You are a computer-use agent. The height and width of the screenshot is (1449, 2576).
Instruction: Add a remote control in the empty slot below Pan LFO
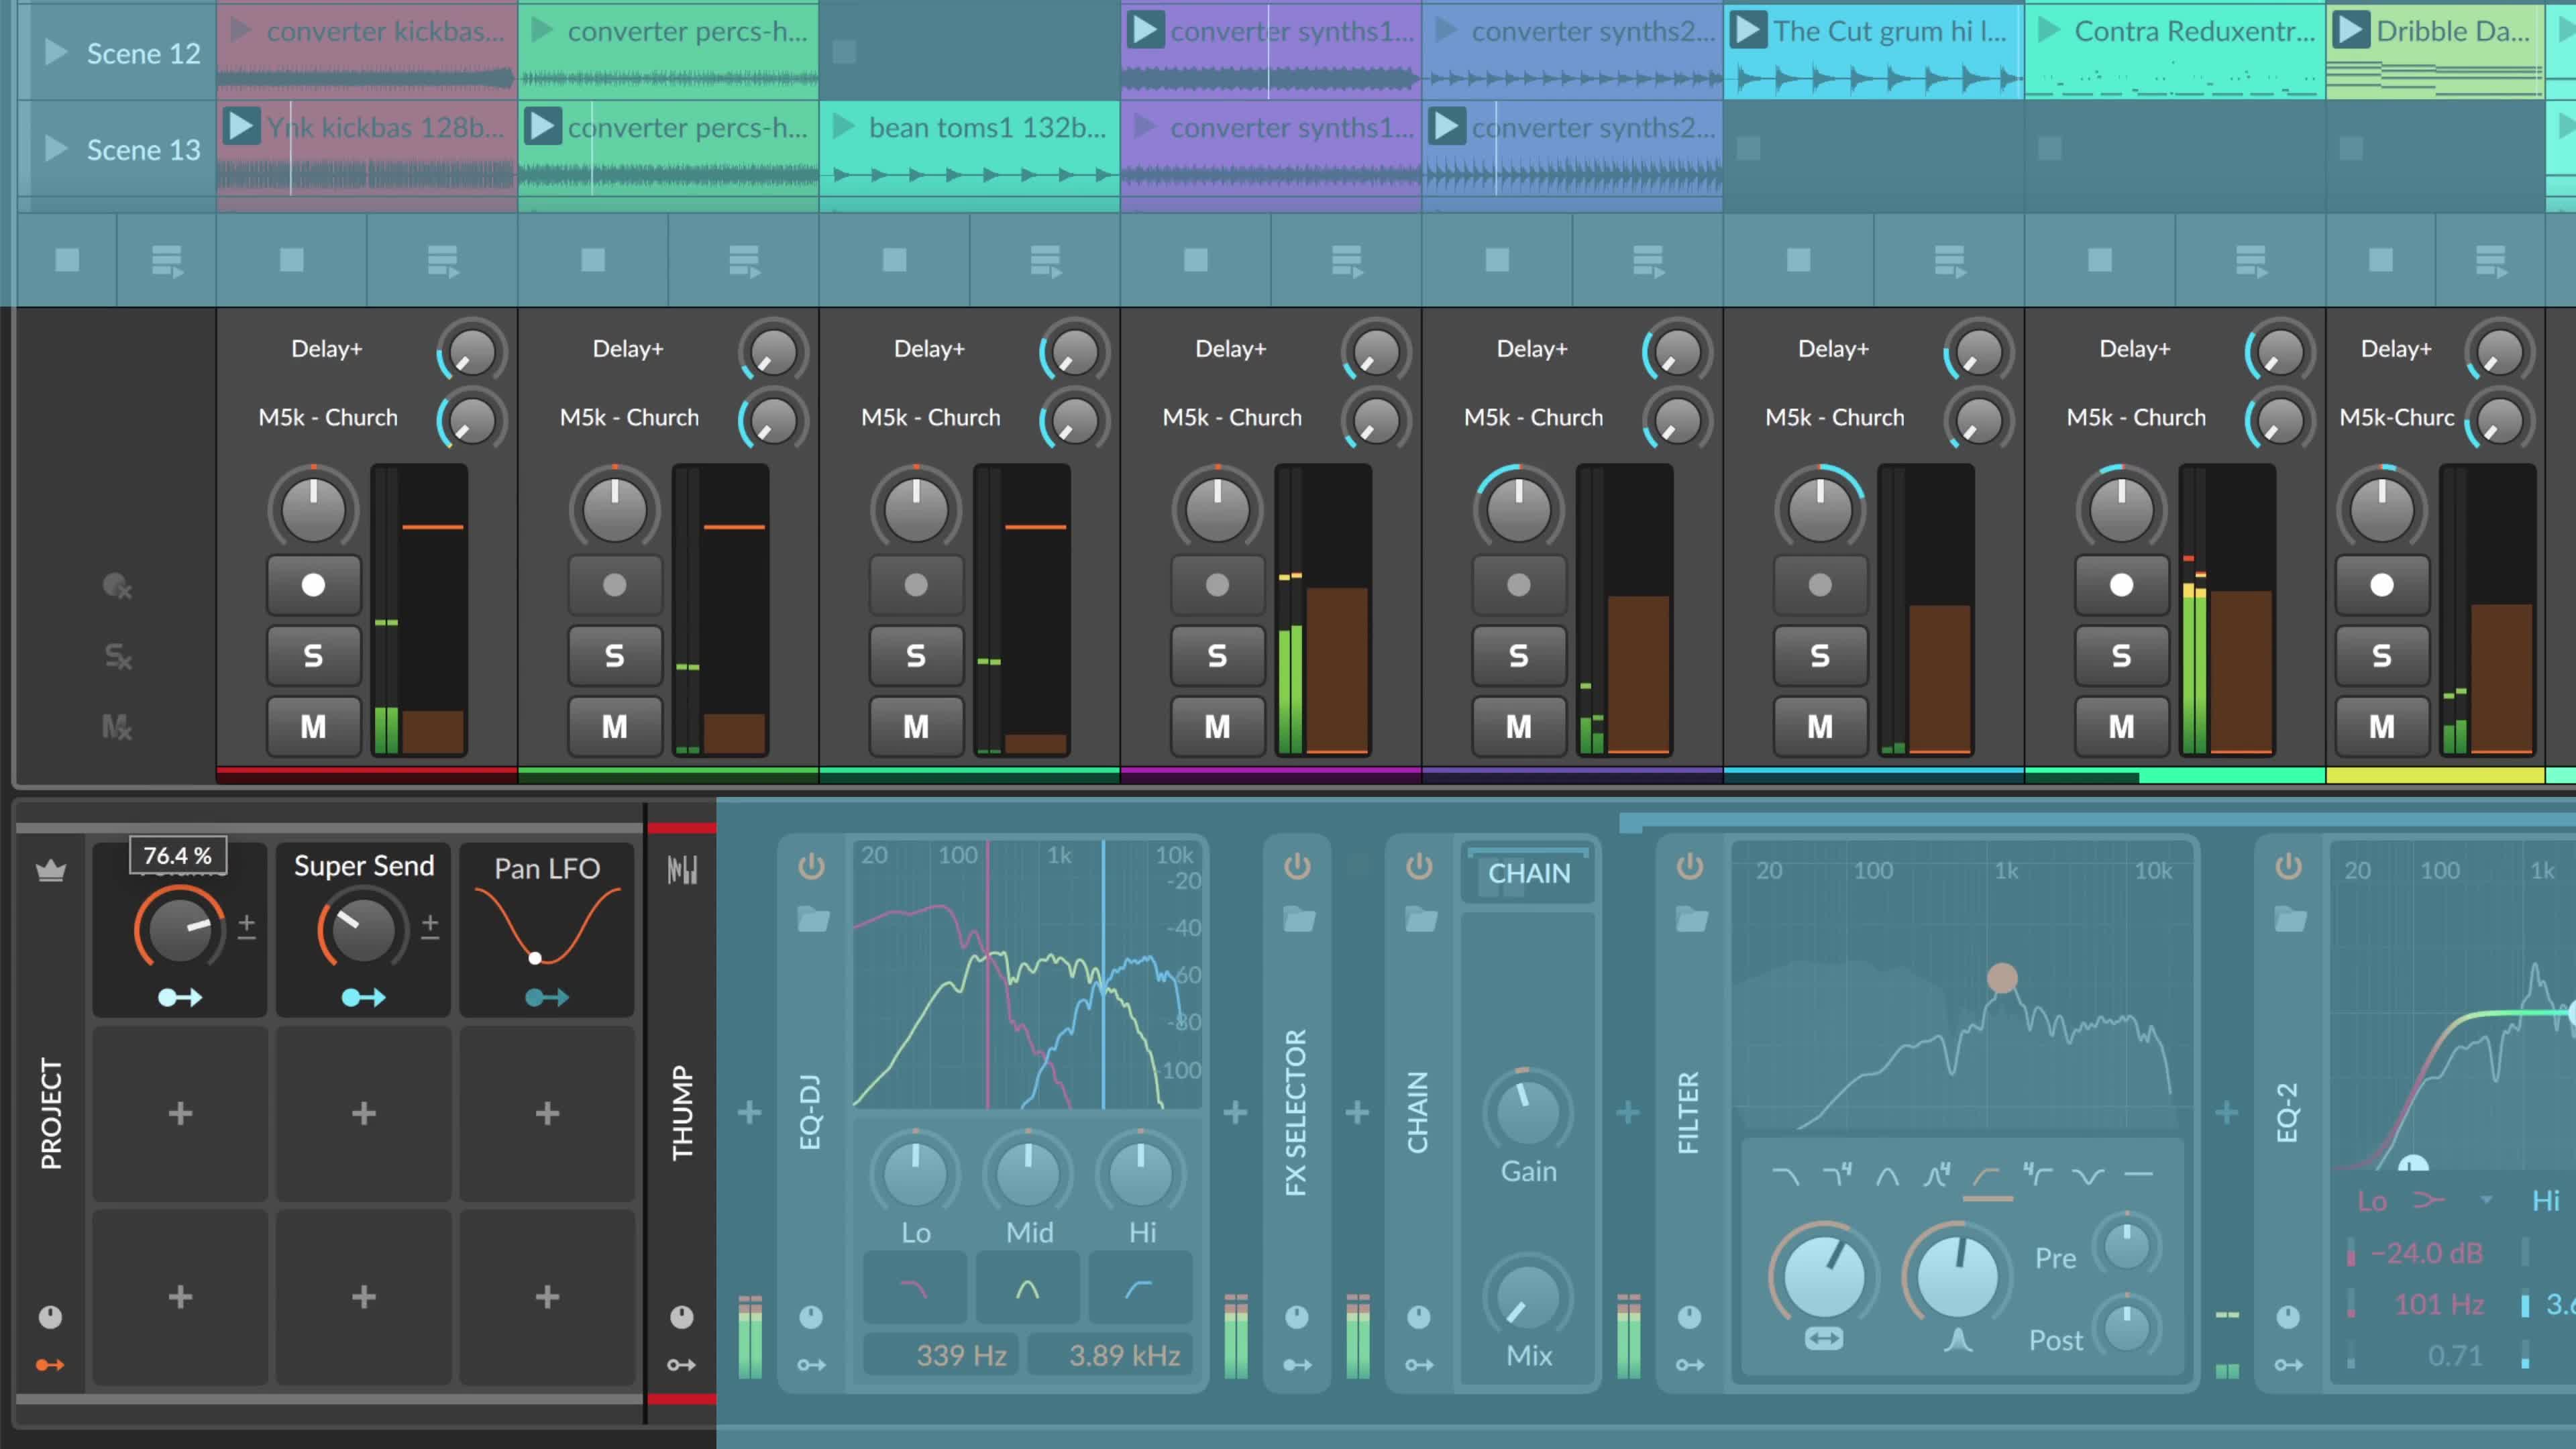point(547,1113)
